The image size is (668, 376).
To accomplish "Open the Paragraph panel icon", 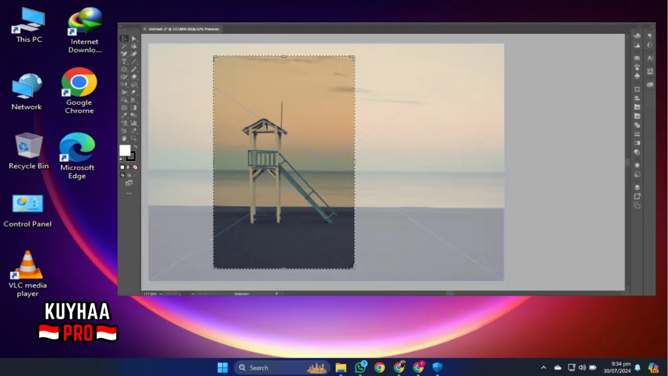I will click(650, 36).
